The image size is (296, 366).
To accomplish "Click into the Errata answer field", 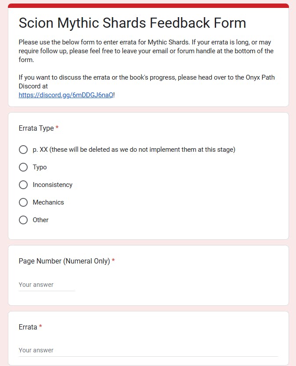I will [x=148, y=350].
